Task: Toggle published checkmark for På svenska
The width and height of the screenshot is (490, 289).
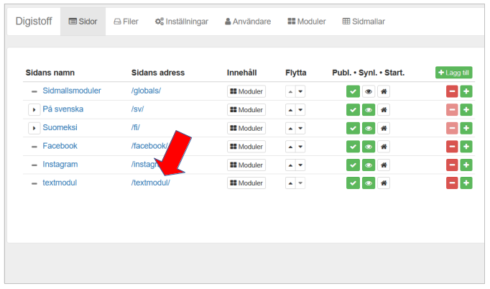Action: tap(353, 110)
